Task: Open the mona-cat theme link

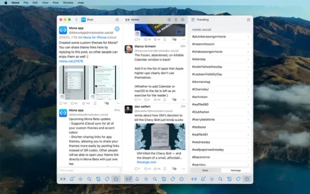Action: coord(71,62)
